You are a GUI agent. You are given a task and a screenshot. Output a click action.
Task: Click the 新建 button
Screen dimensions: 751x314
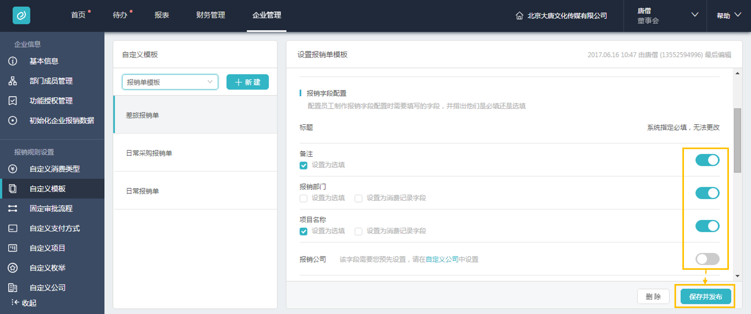pos(248,82)
